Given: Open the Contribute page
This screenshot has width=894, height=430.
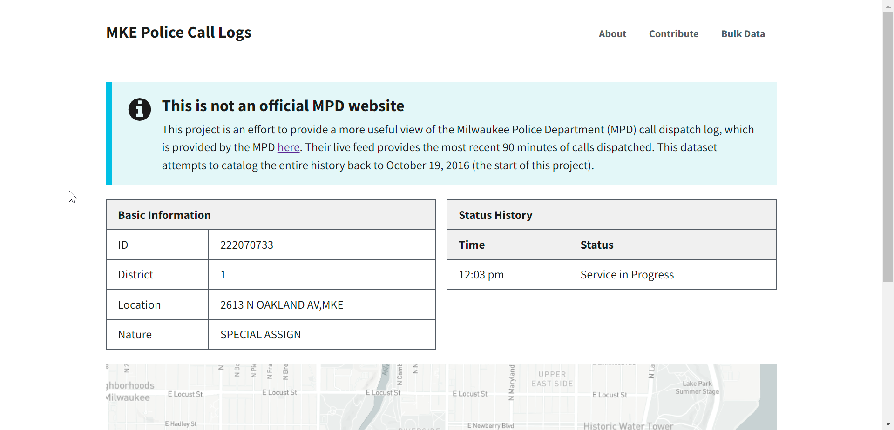Looking at the screenshot, I should click(674, 34).
